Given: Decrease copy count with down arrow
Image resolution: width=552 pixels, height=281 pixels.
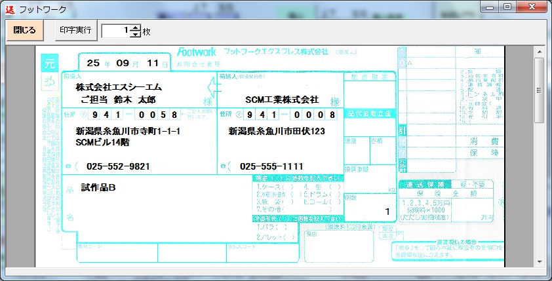Looking at the screenshot, I should (x=136, y=34).
